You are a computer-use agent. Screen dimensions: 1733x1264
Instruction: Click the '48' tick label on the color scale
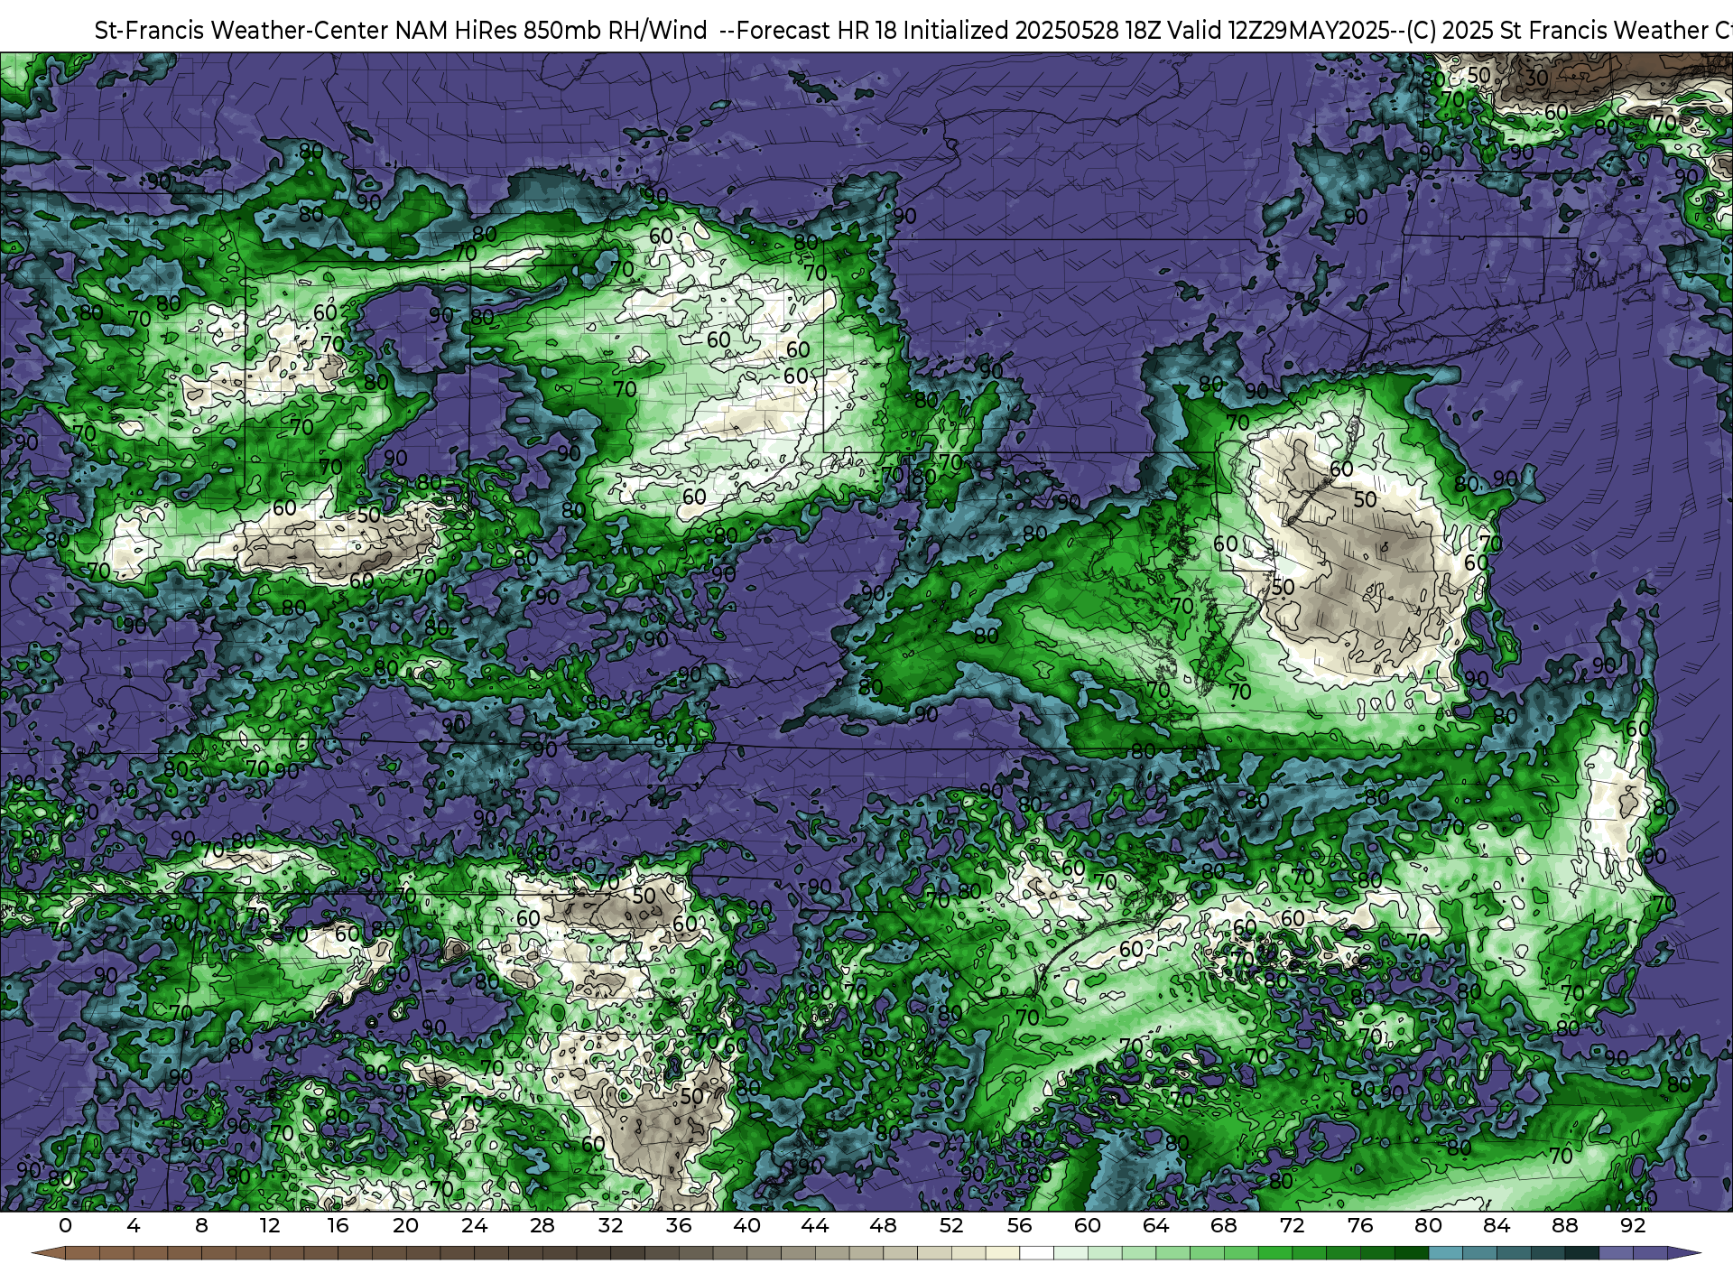tap(883, 1226)
